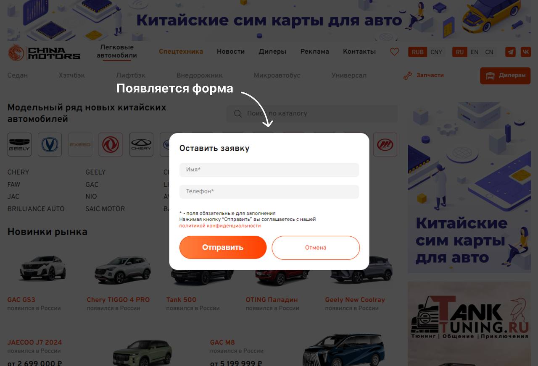Open the VK social icon
The height and width of the screenshot is (366, 538).
tap(525, 52)
